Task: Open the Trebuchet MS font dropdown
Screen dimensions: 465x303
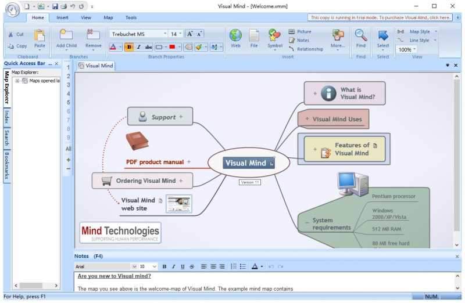Action: click(165, 34)
